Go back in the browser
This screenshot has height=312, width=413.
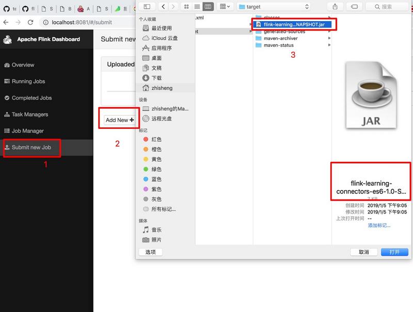6,22
